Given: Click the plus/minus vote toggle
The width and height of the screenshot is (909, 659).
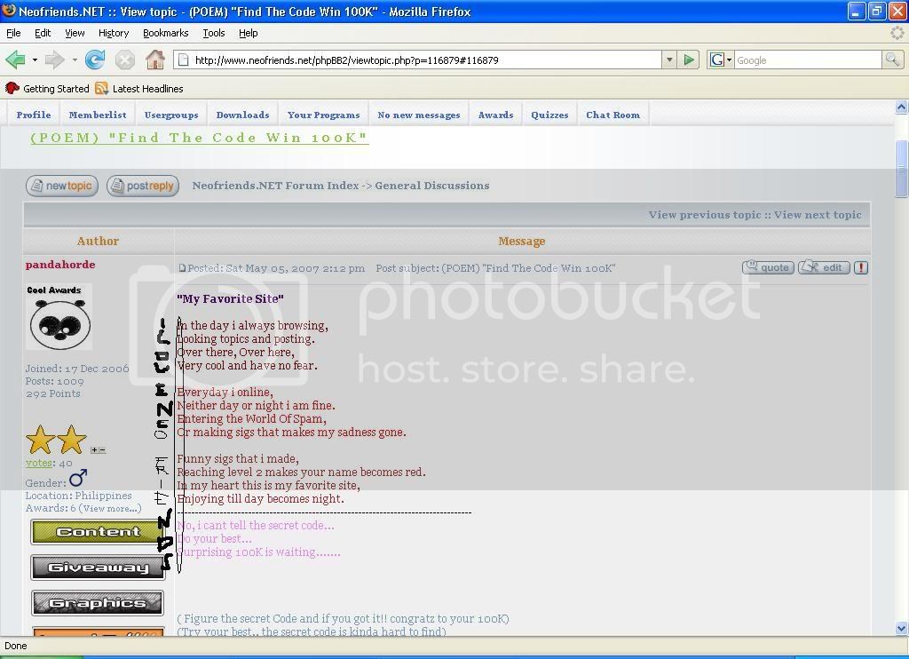Looking at the screenshot, I should (x=98, y=450).
